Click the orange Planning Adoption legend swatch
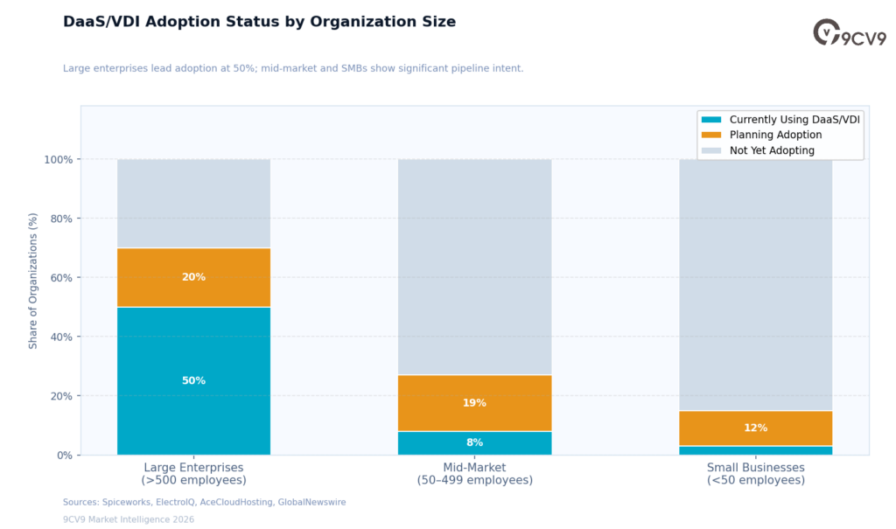Image resolution: width=896 pixels, height=529 pixels. (x=711, y=135)
